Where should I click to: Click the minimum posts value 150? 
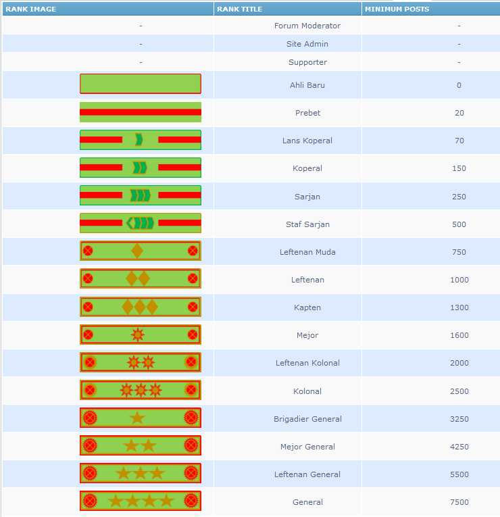pos(459,168)
